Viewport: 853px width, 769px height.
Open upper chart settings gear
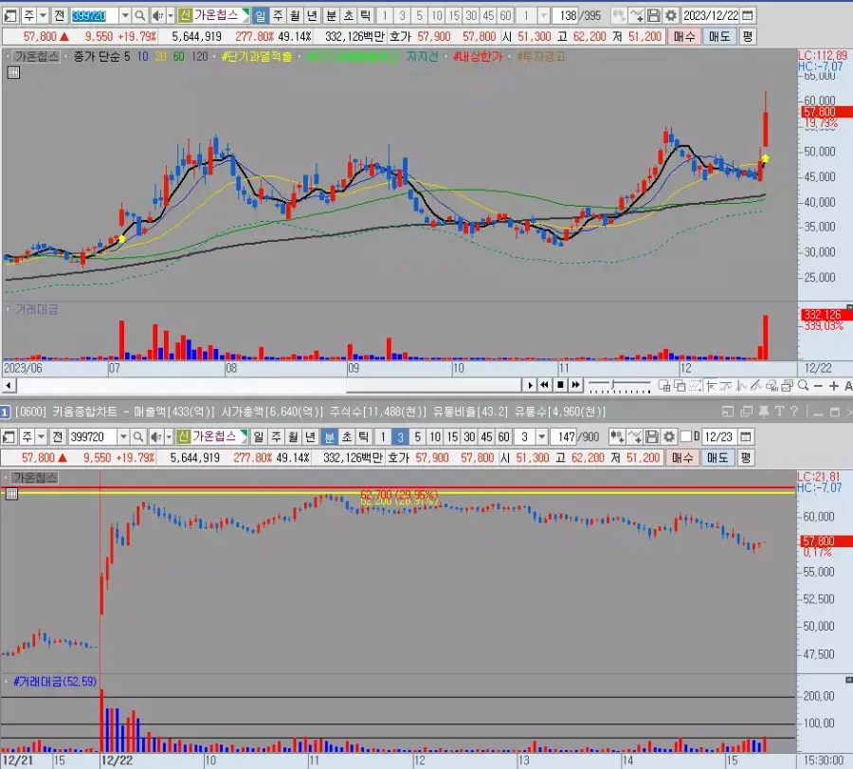[671, 15]
